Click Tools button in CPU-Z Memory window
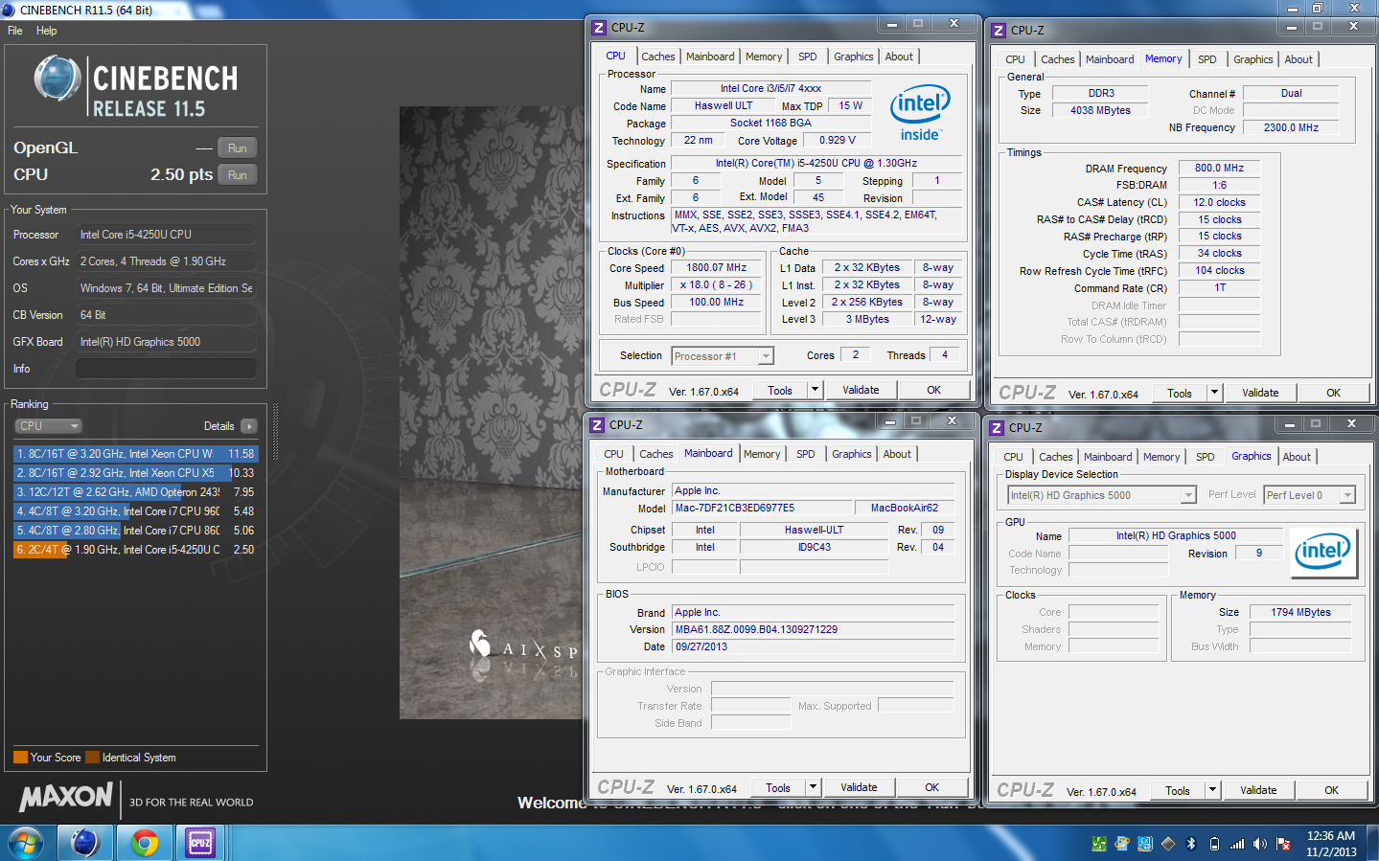1379x861 pixels. pos(1180,393)
